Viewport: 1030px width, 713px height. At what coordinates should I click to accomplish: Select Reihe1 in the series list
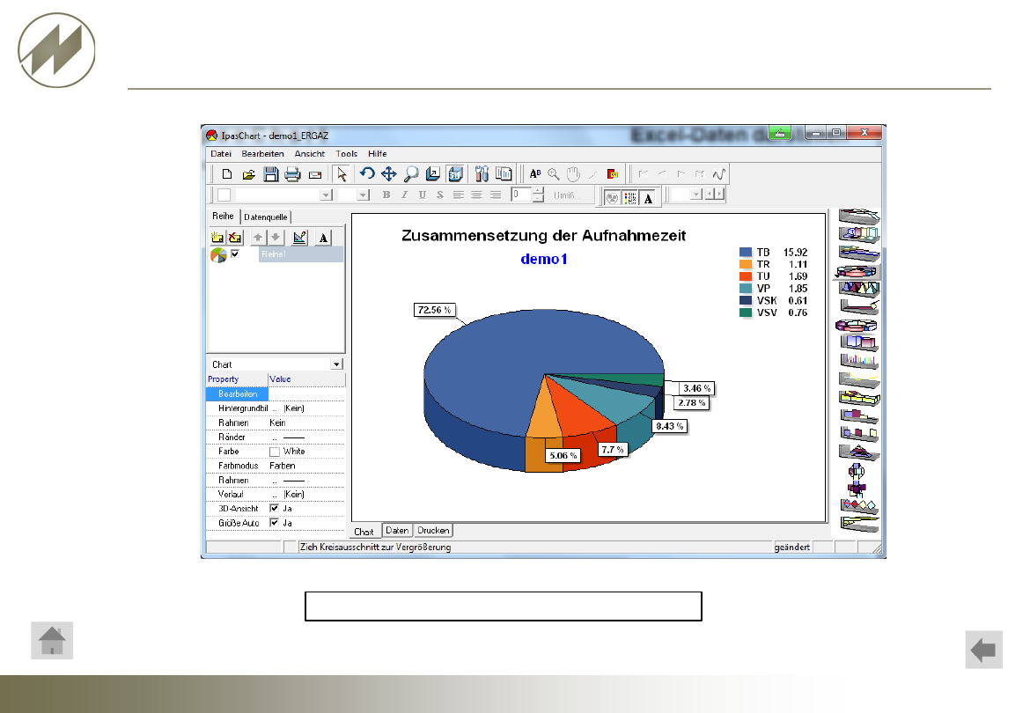click(x=300, y=254)
